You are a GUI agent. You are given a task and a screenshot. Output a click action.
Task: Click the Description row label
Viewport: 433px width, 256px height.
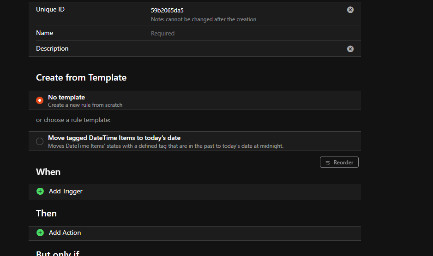tap(52, 48)
